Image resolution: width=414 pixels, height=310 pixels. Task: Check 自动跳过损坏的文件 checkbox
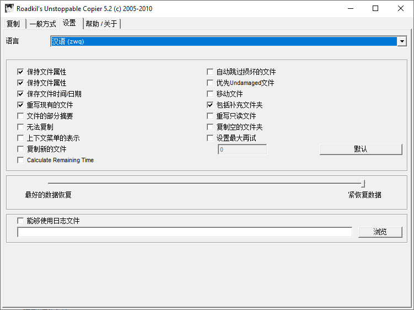(210, 72)
